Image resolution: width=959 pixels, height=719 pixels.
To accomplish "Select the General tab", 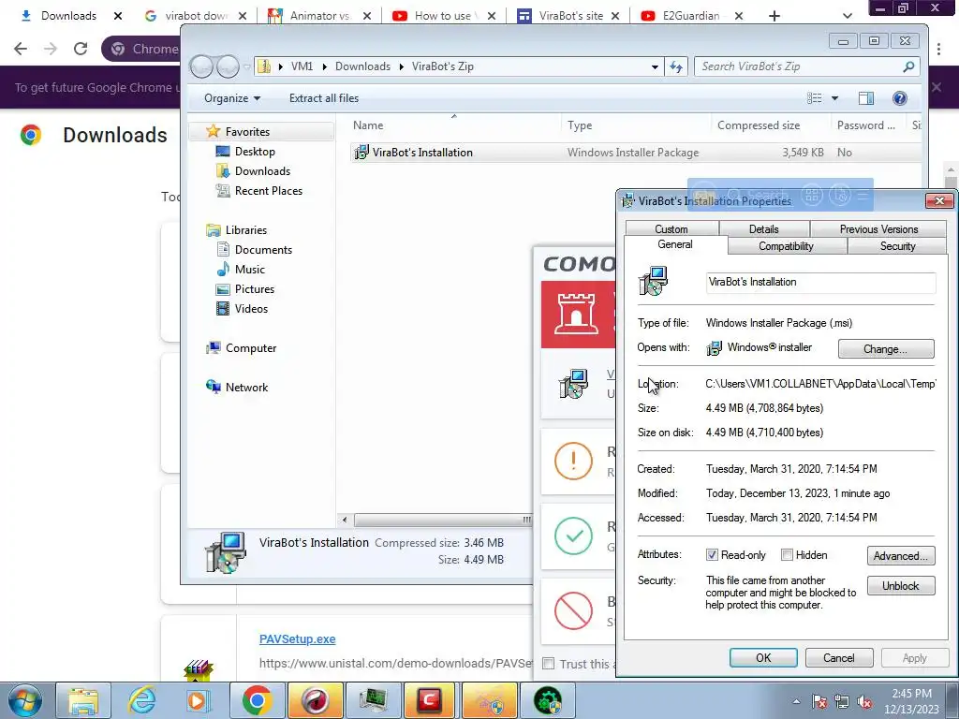I will pos(675,244).
